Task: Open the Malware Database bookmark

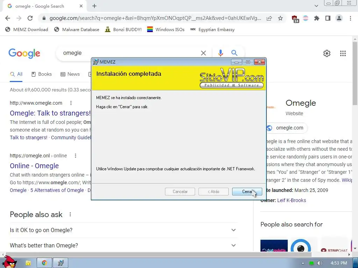Action: [77, 29]
